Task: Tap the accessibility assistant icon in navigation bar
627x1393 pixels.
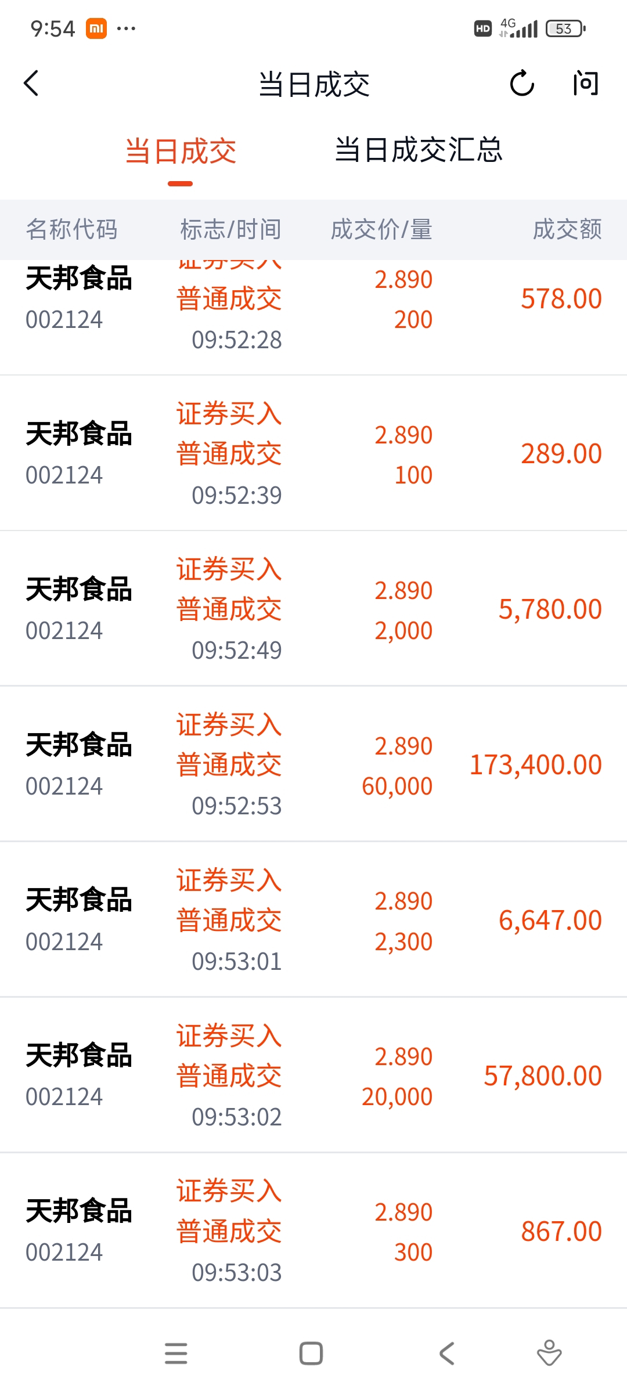Action: 549,1352
